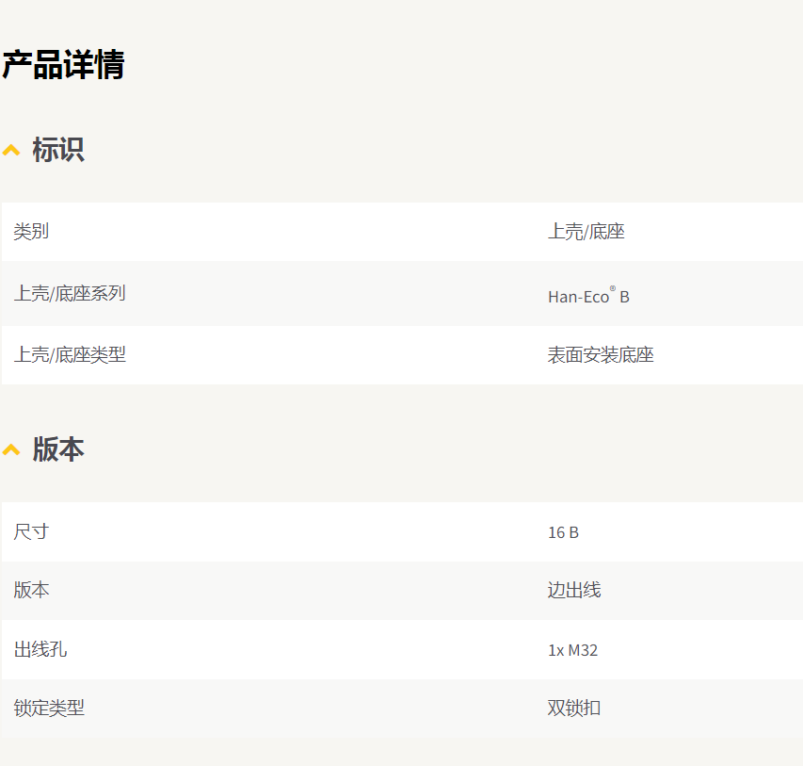Select the 16 B size value

(563, 532)
